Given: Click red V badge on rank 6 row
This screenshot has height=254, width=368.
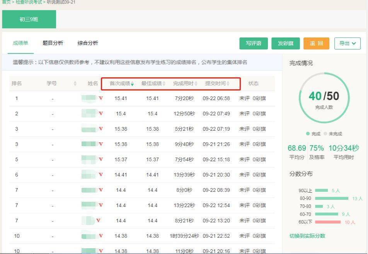Looking at the screenshot, I should tap(101, 175).
